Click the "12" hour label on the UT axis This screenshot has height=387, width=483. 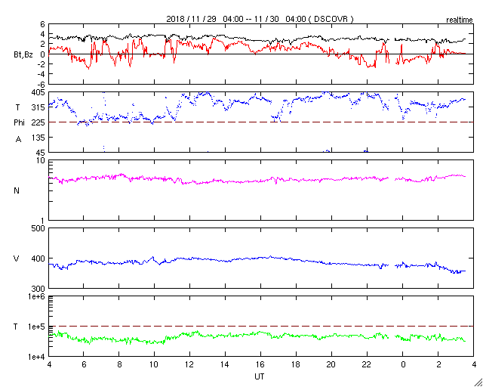(x=189, y=365)
